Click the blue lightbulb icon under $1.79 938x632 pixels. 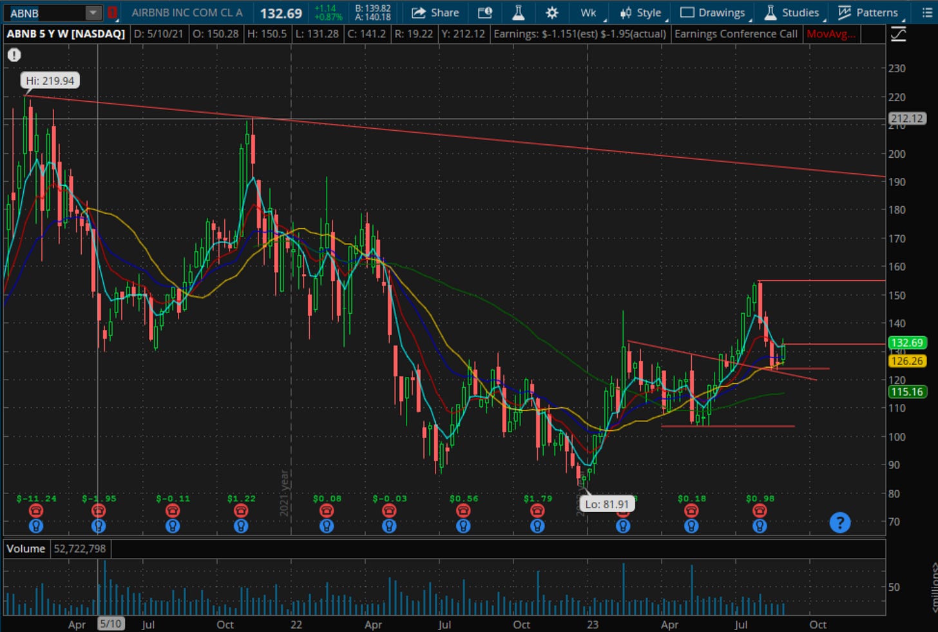pos(537,526)
